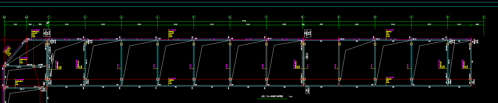This screenshot has height=103, width=498.
Task: Select grid axis bubble number 12
Action: click(x=448, y=17)
